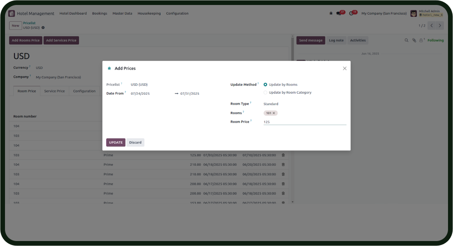Viewport: 453px width, 246px height.
Task: Remove the 101 room tag
Action: click(x=274, y=113)
